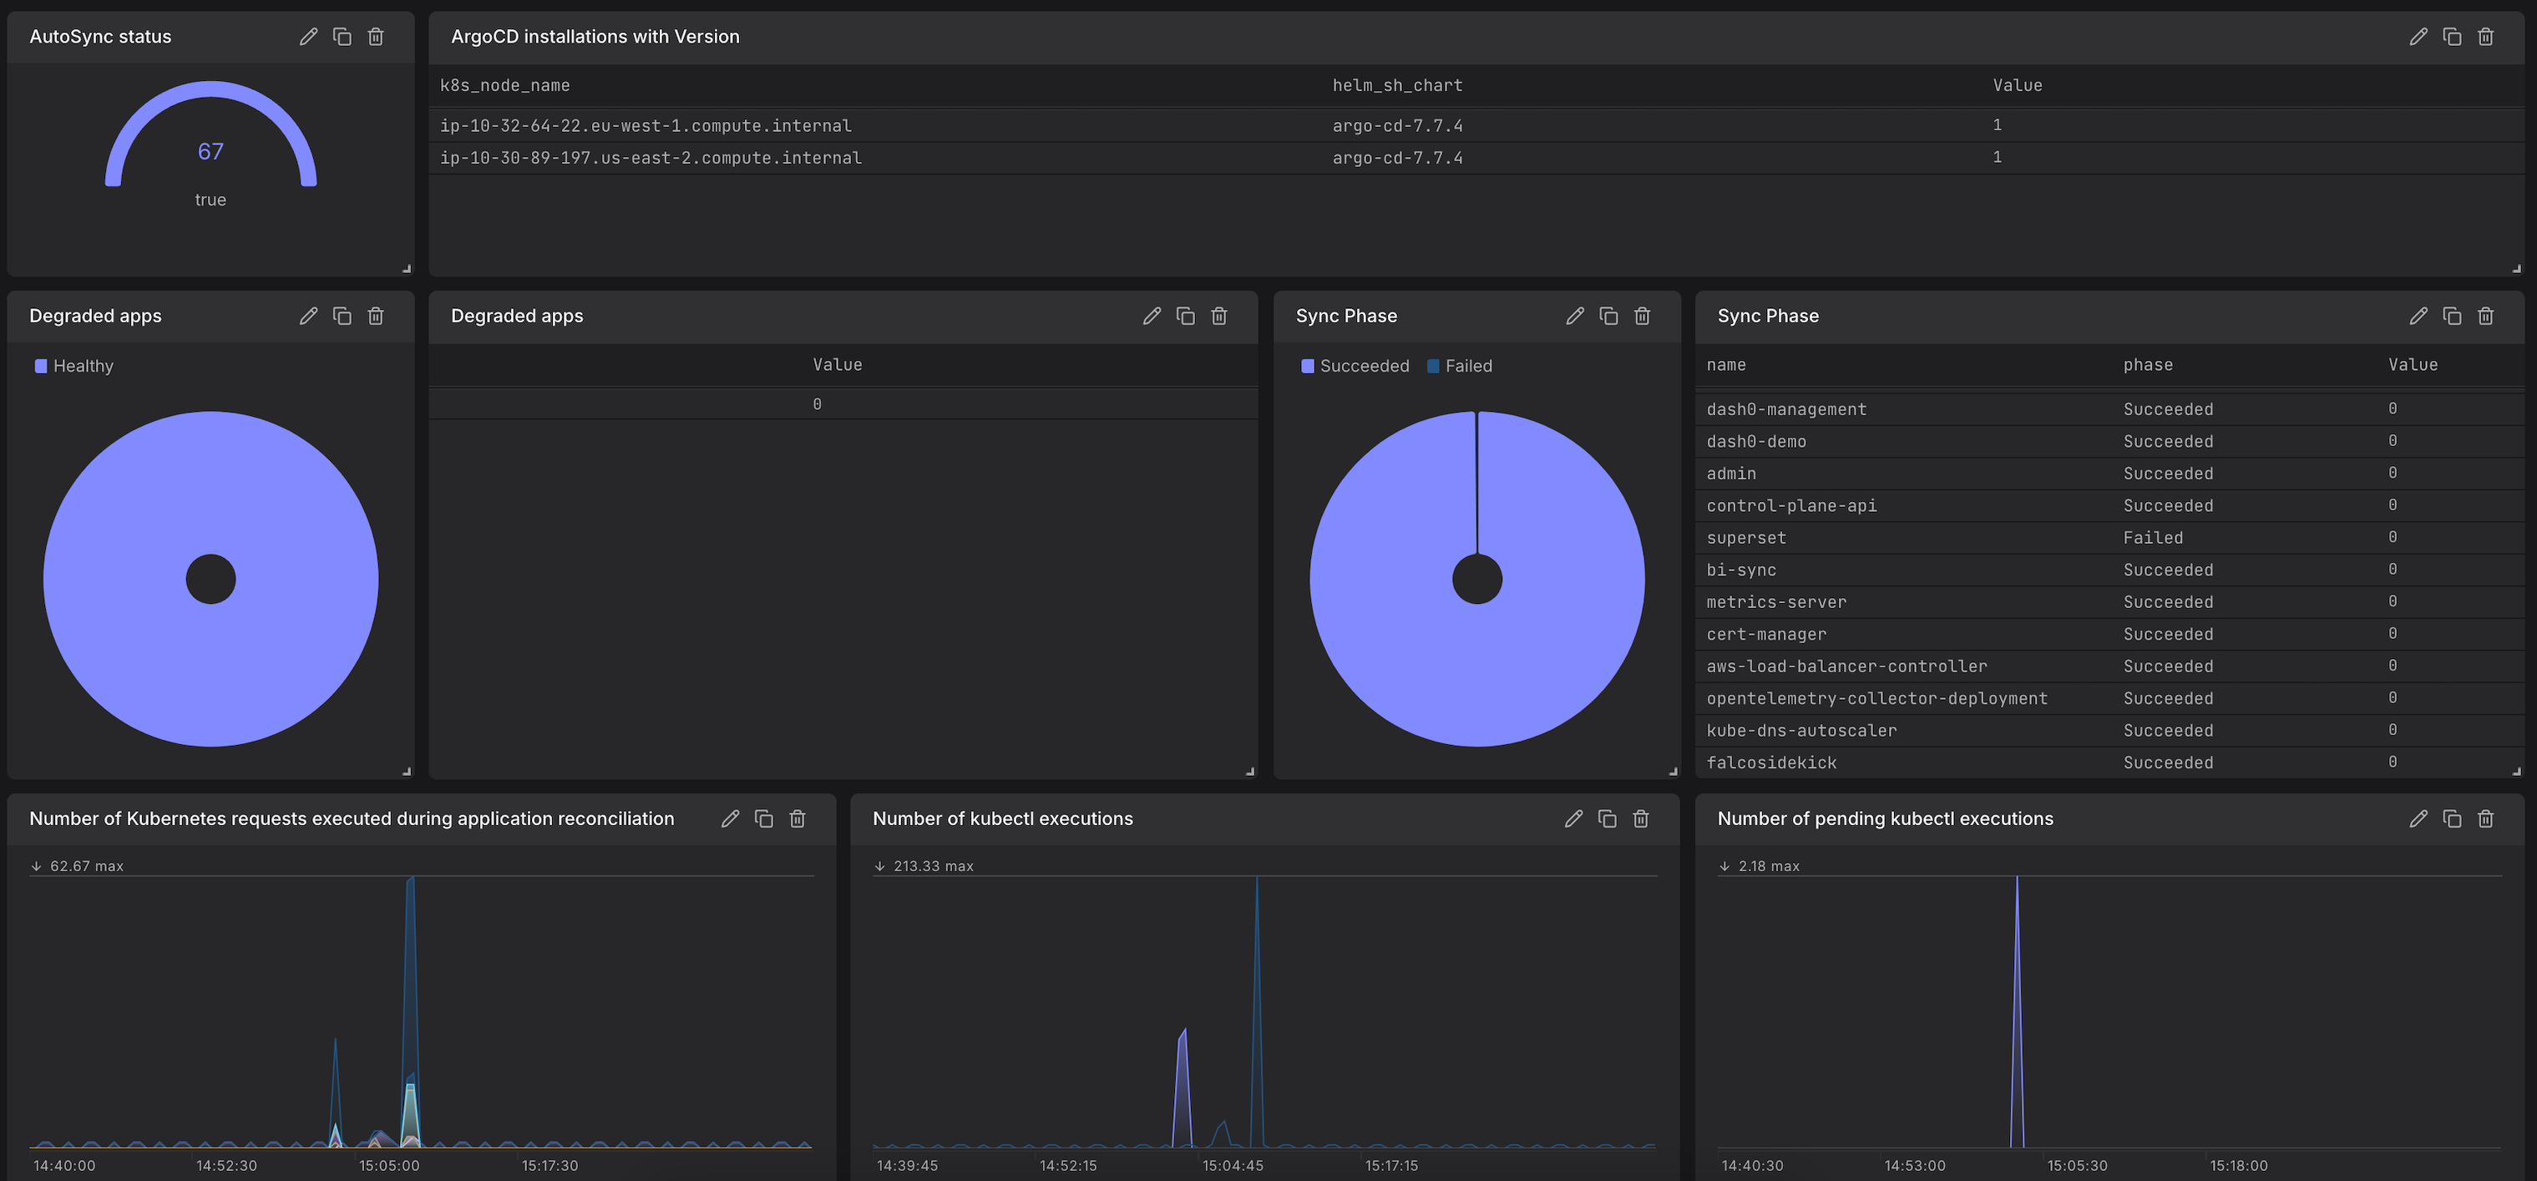Edit the Number of pending kubectl executions panel

point(2418,819)
